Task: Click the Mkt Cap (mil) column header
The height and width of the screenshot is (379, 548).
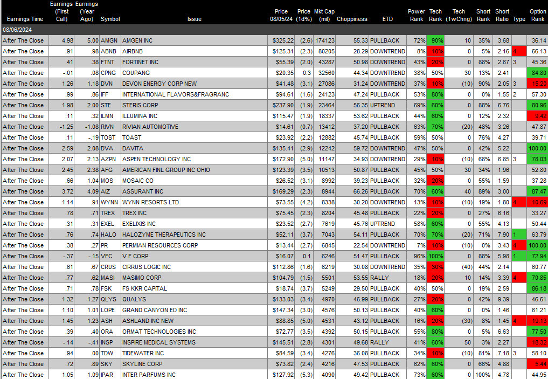Action: point(324,16)
